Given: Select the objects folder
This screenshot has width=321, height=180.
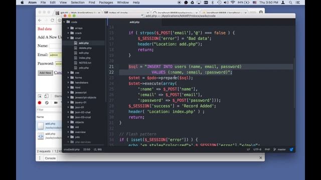Looking at the screenshot, I should [79, 122].
